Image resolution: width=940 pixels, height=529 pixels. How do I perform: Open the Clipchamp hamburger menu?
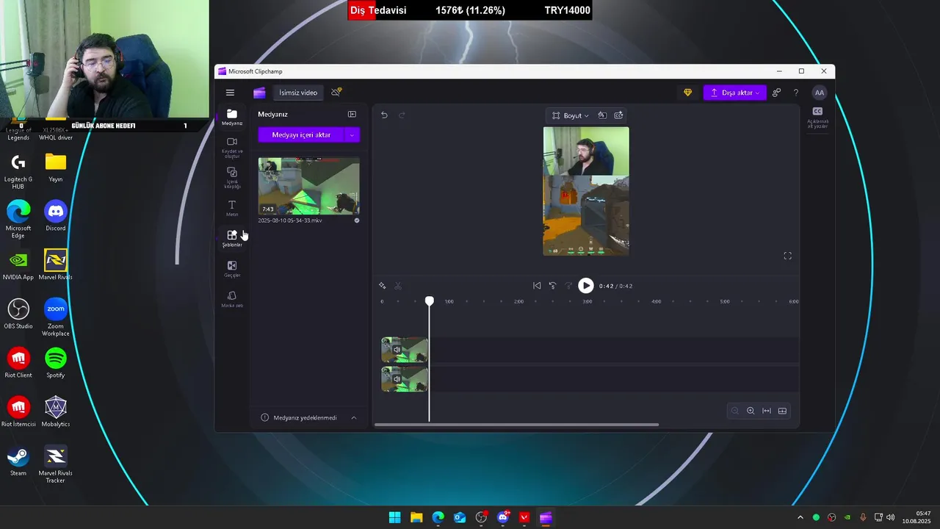tap(230, 93)
